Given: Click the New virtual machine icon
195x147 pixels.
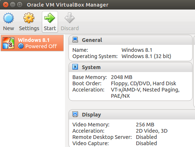Looking at the screenshot, I should pos(8,18).
